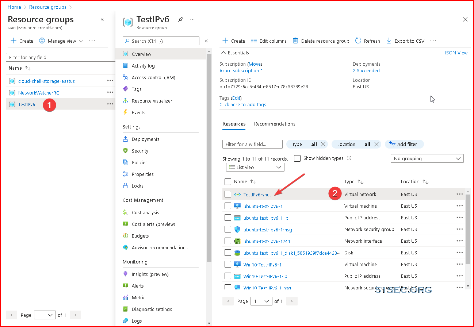Image resolution: width=474 pixels, height=327 pixels.
Task: Open Locks menu item
Action: coord(137,186)
